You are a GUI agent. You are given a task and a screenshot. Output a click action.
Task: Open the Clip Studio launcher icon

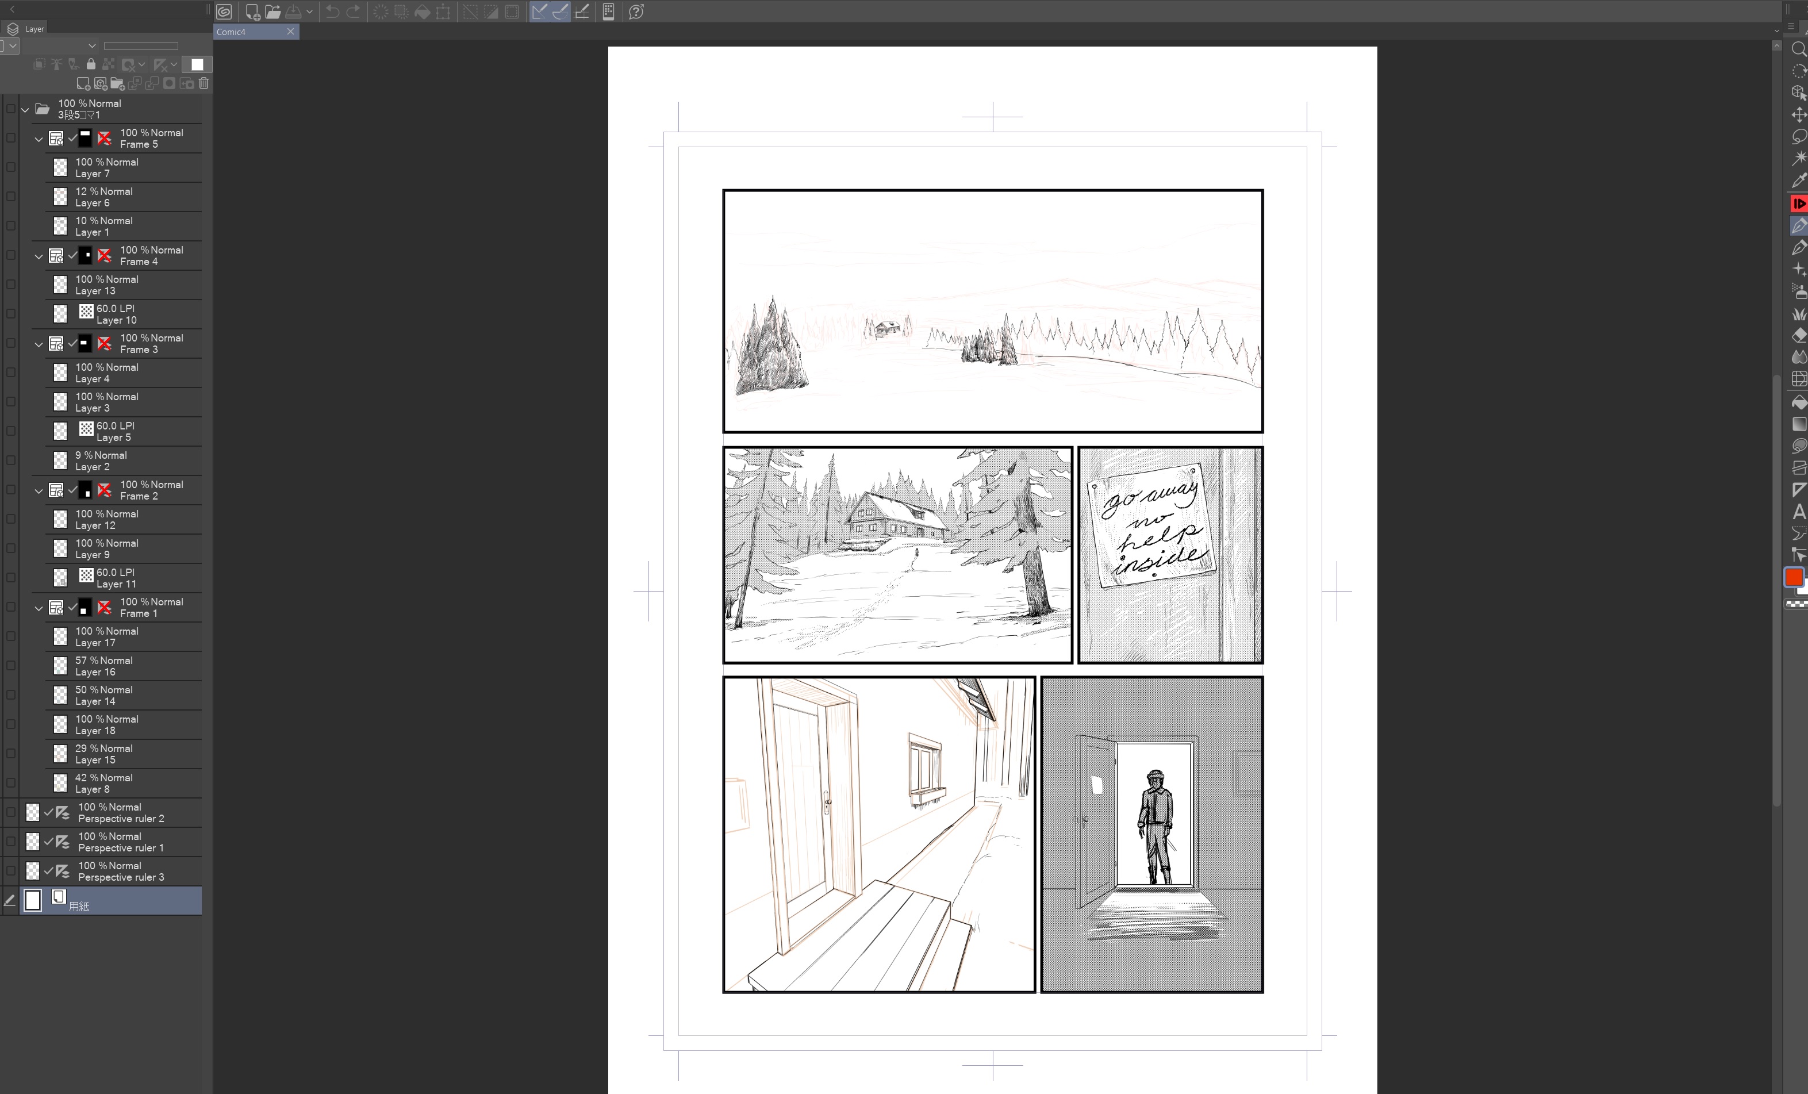[x=224, y=11]
